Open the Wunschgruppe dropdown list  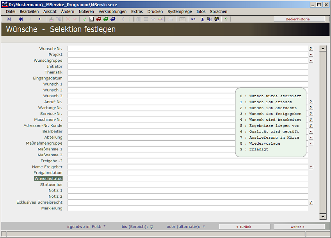[x=311, y=61]
